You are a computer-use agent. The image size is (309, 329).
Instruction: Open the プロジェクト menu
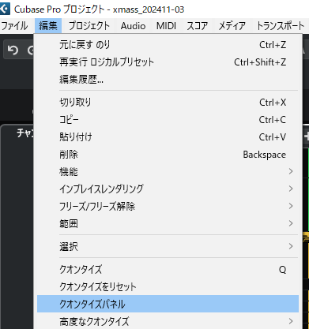click(x=89, y=26)
